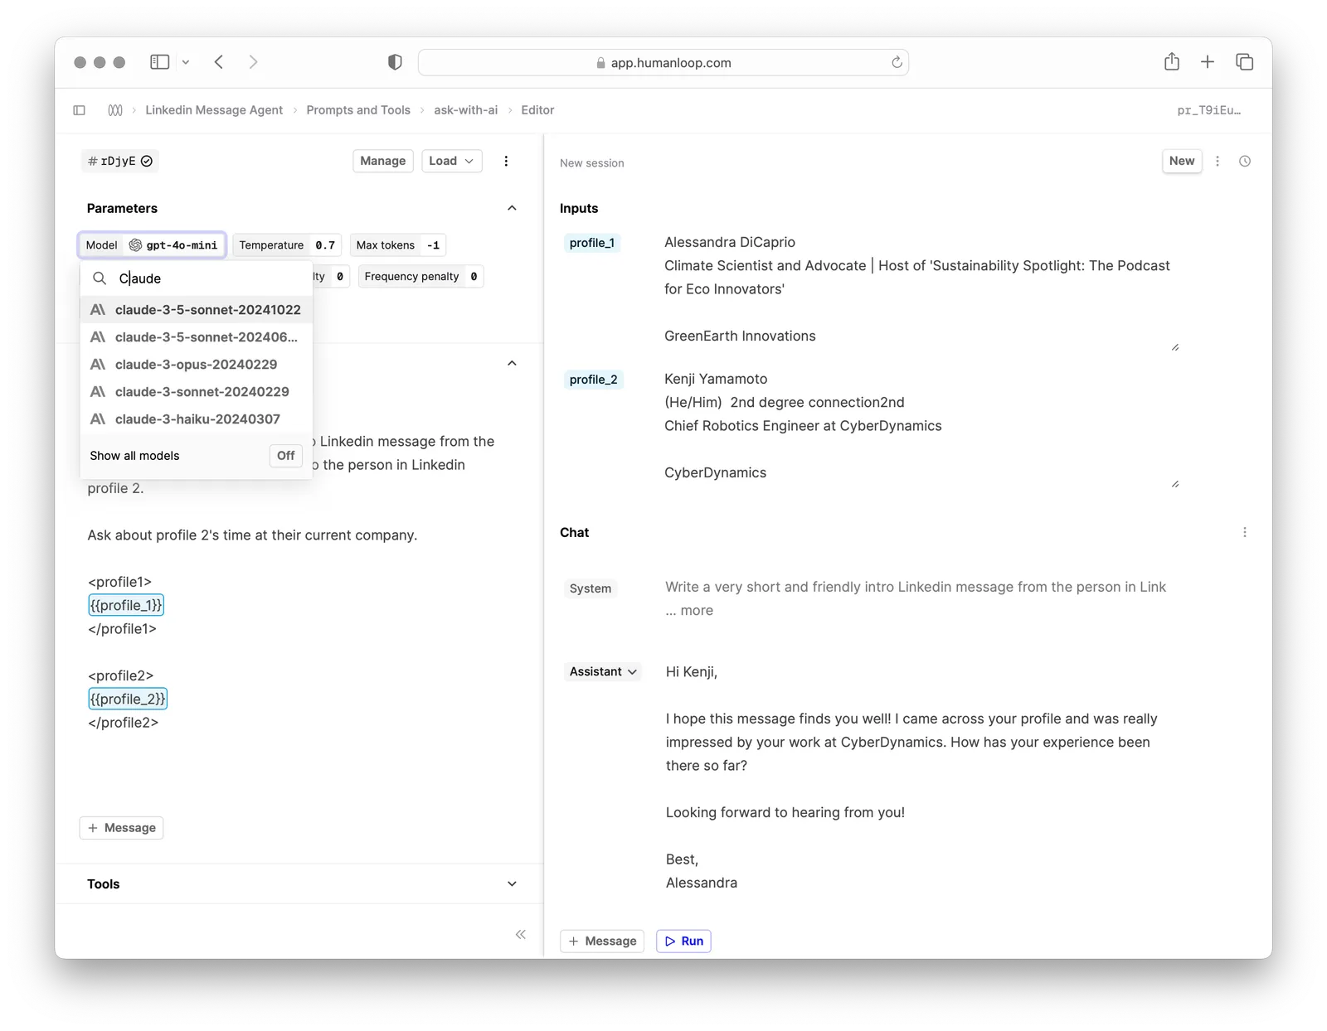The image size is (1327, 1031).
Task: Click the browser address bar
Action: tap(663, 62)
